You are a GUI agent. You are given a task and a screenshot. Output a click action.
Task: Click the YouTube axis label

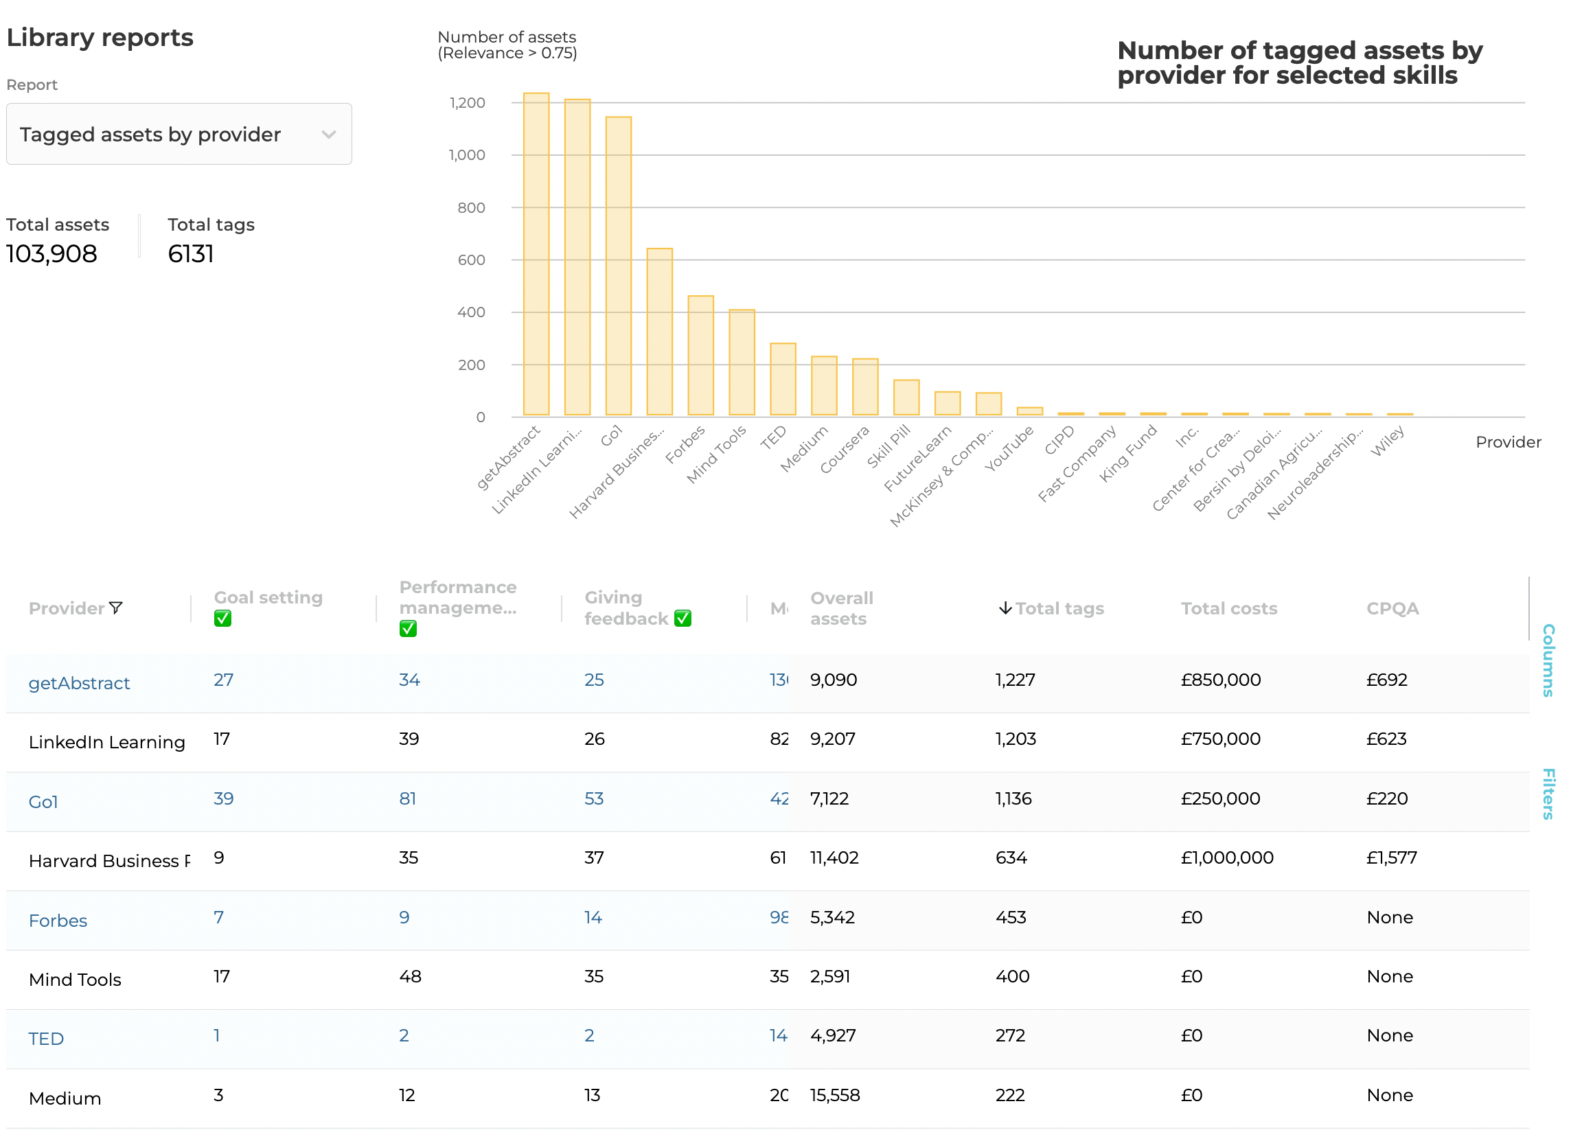1009,448
